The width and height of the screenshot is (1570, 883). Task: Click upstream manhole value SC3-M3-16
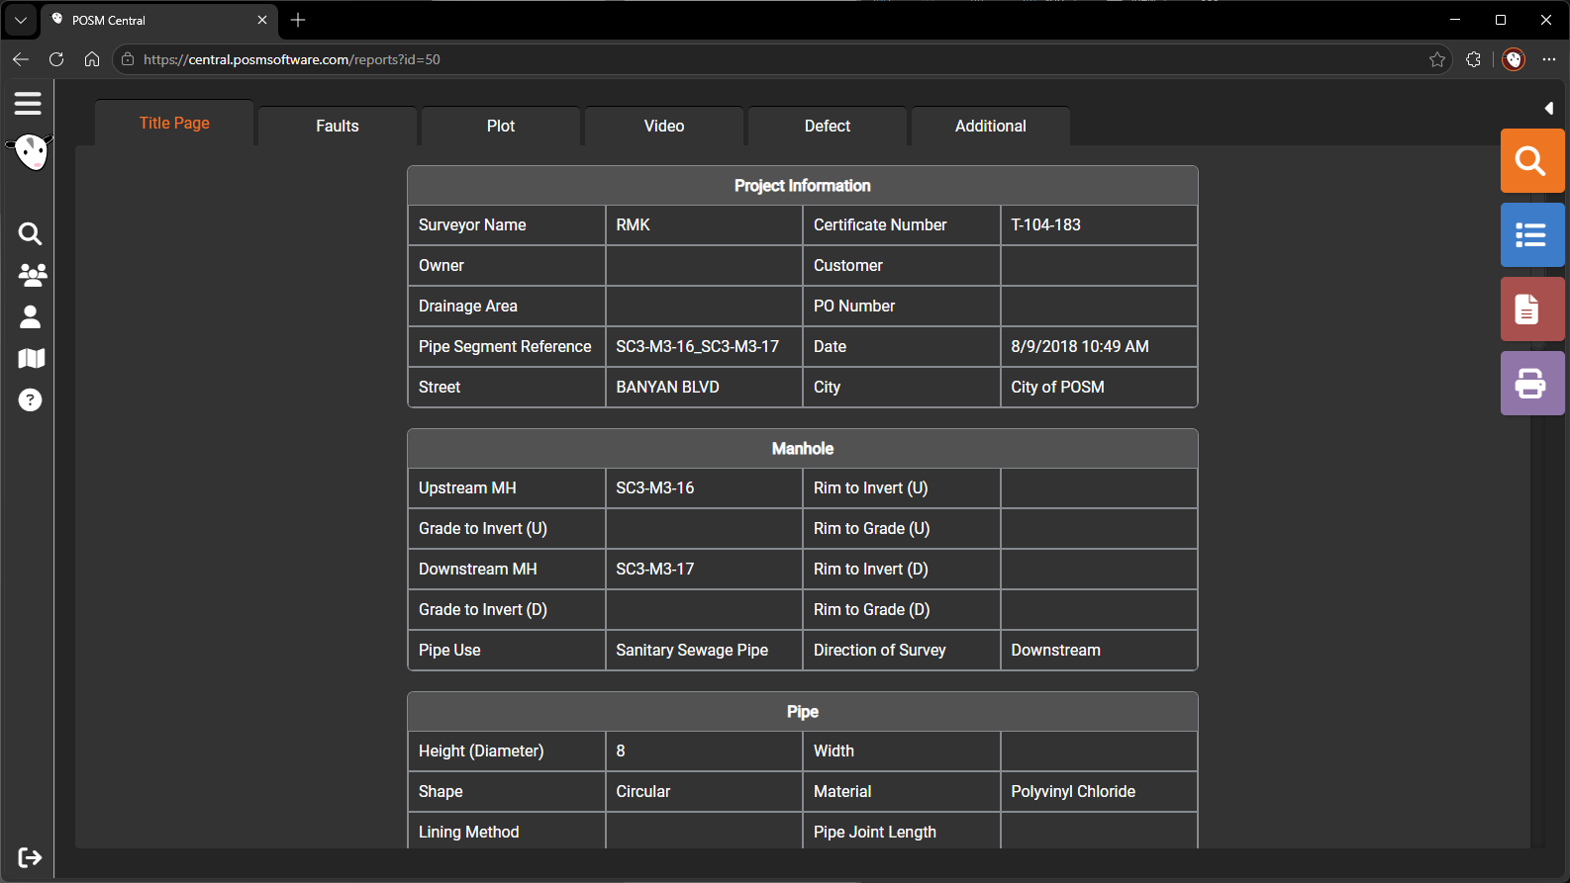pyautogui.click(x=655, y=488)
